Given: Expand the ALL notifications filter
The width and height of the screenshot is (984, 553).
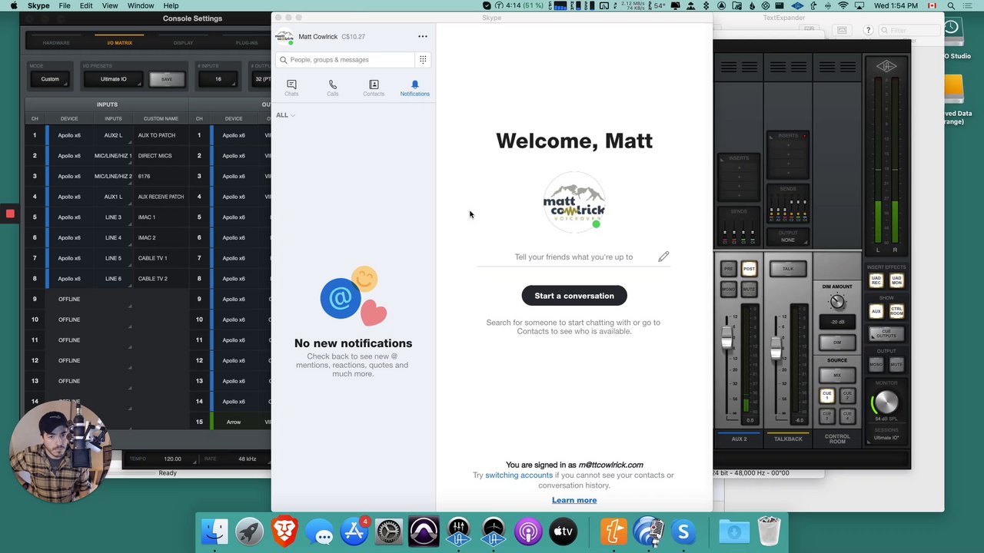Looking at the screenshot, I should pyautogui.click(x=285, y=115).
